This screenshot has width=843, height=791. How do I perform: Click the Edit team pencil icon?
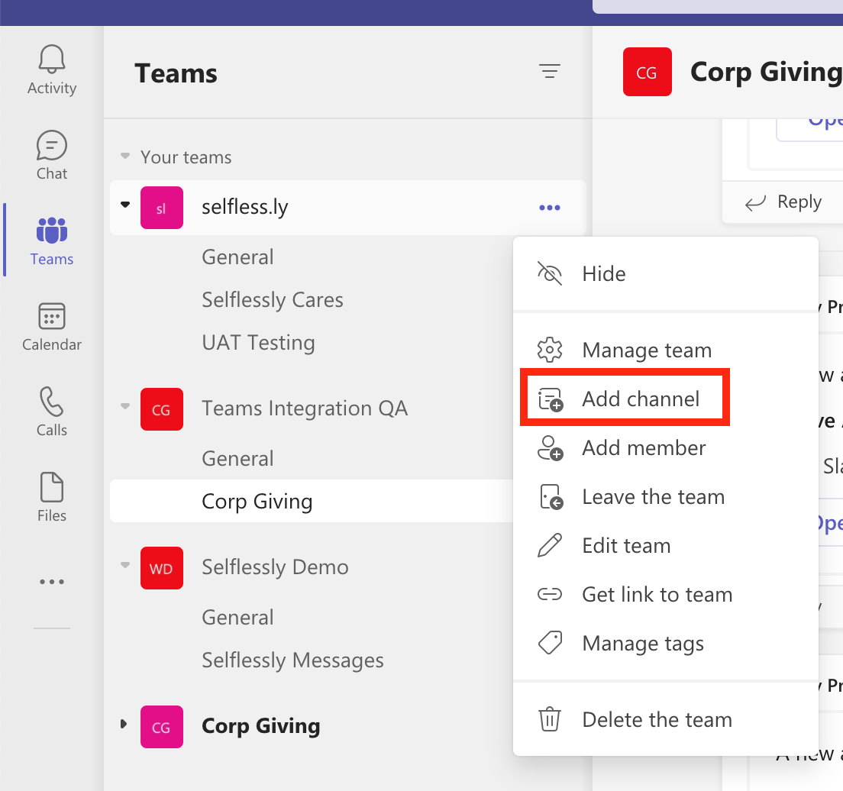coord(550,545)
